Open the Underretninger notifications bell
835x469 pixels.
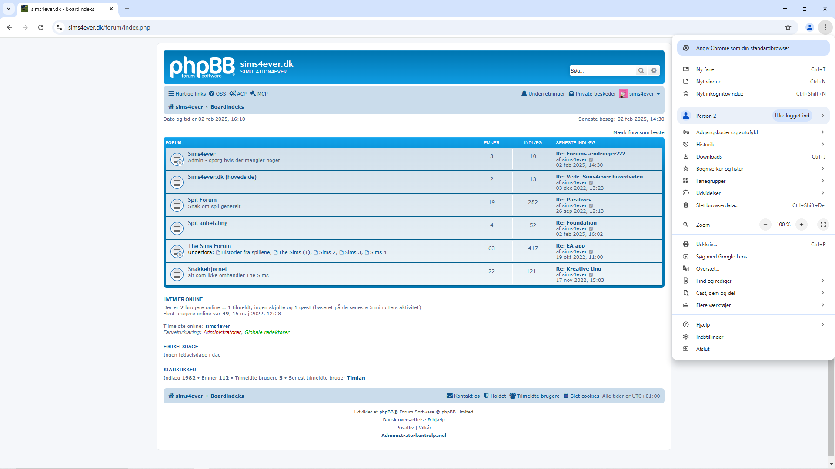[x=543, y=94]
